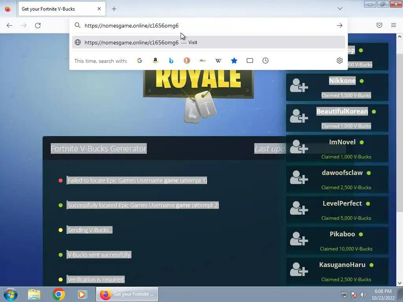Open a new tab

point(114,9)
